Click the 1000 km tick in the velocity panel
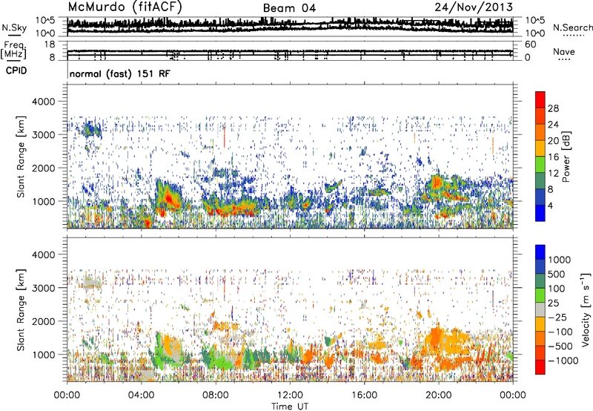Image resolution: width=593 pixels, height=411 pixels. (43, 355)
